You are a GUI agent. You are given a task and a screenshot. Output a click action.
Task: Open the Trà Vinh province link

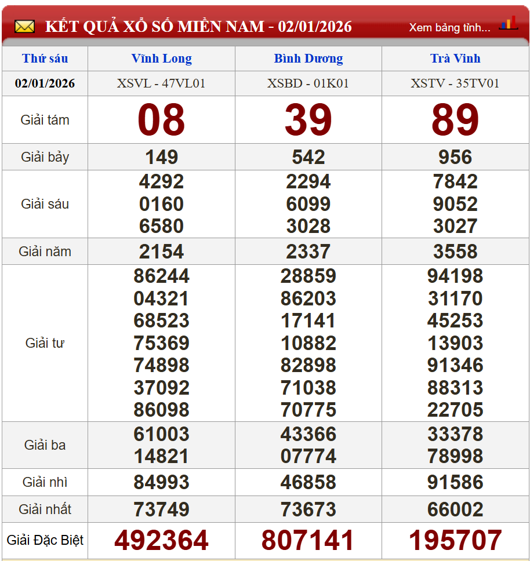coord(455,59)
